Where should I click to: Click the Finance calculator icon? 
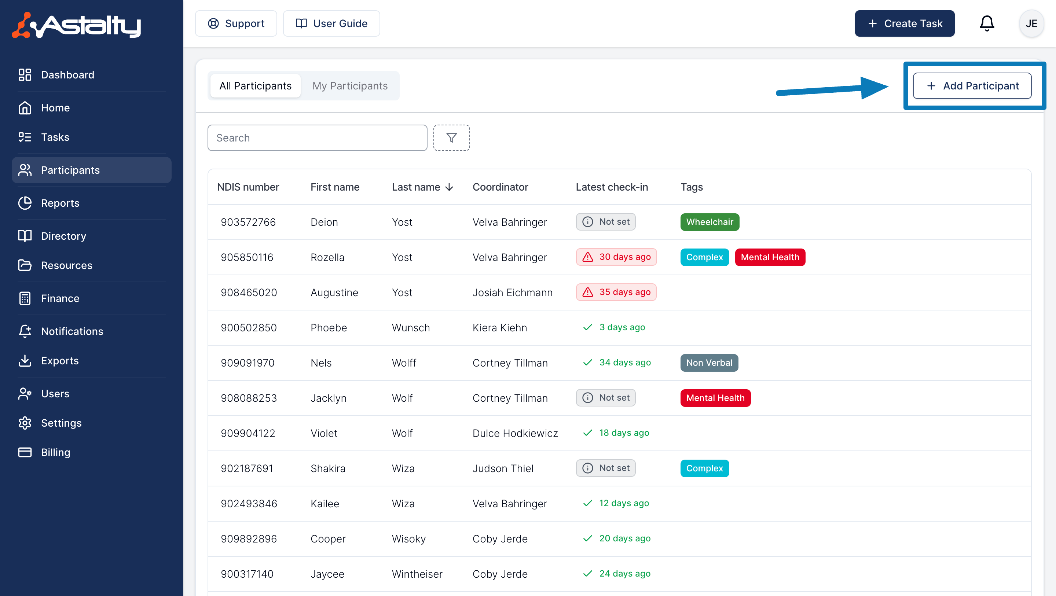click(x=25, y=298)
